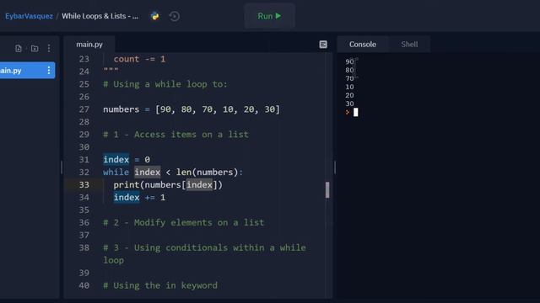Click comment '# 2 - Modify elements on a list'
The height and width of the screenshot is (303, 540).
pyautogui.click(x=184, y=222)
